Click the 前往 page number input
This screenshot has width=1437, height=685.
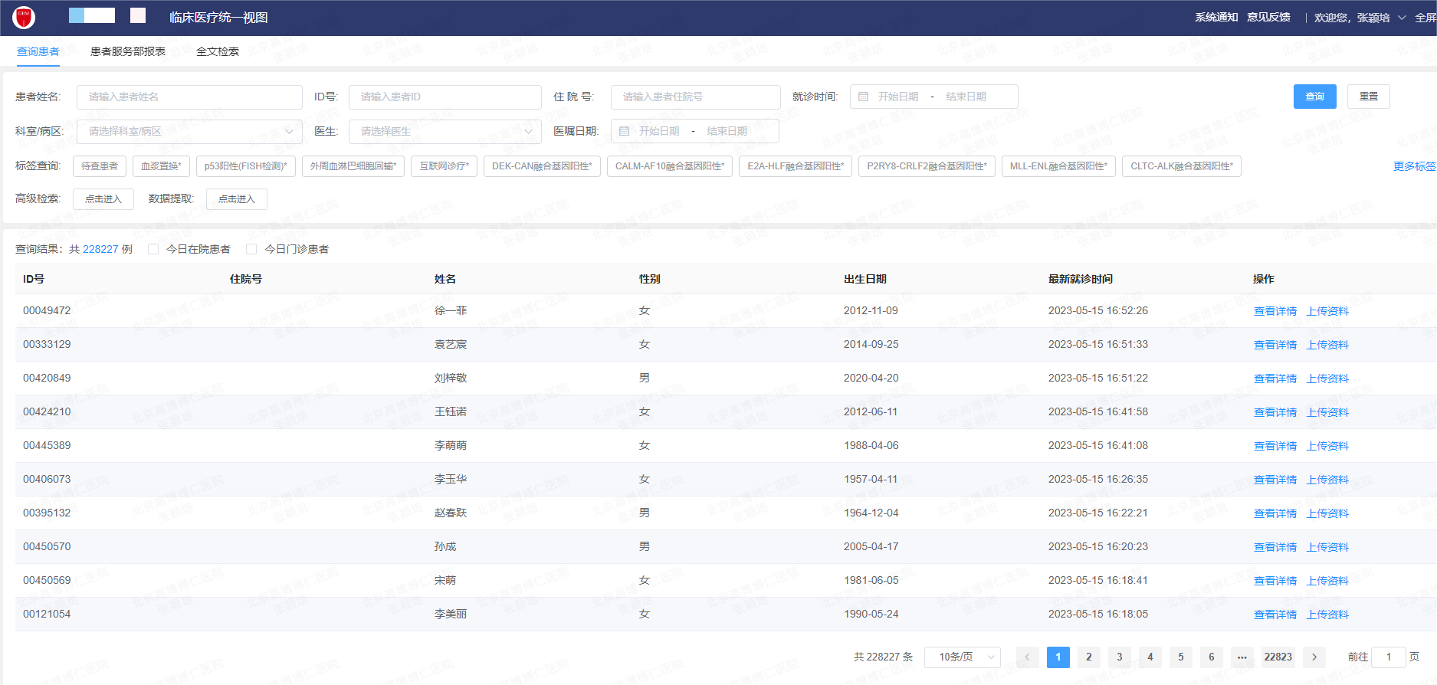(1388, 657)
